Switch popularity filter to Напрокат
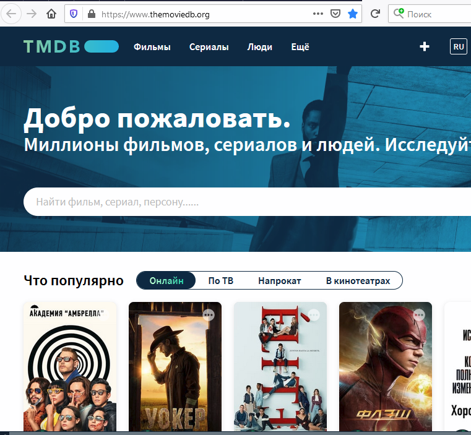The width and height of the screenshot is (471, 435). pos(279,280)
